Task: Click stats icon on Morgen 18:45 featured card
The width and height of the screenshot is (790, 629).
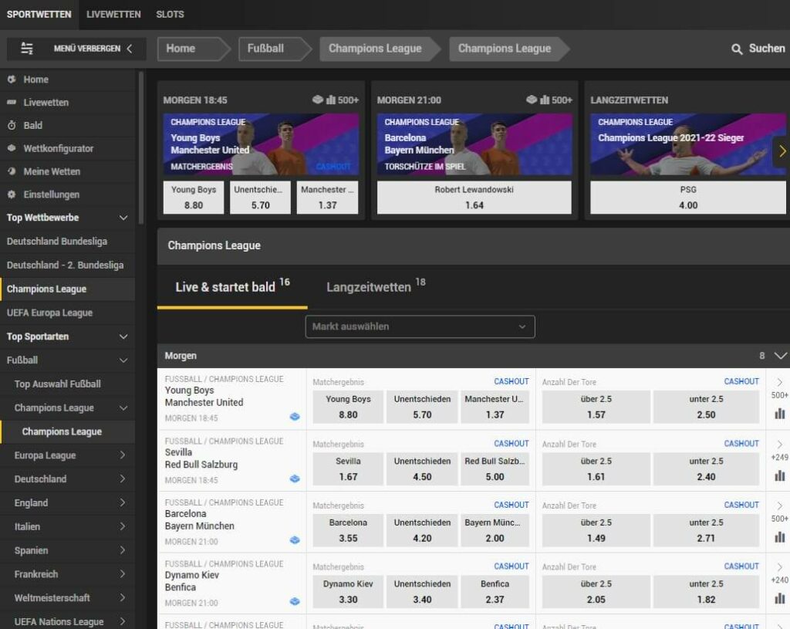Action: coord(330,100)
